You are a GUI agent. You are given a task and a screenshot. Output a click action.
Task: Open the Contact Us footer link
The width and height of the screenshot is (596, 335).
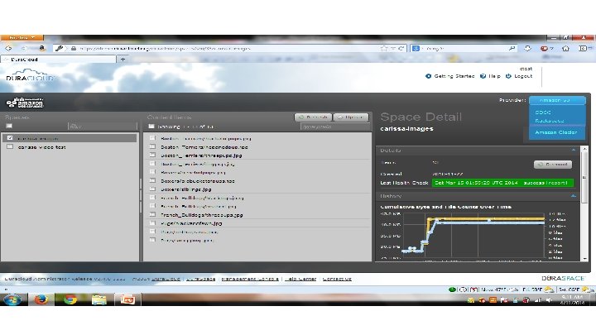pos(337,279)
